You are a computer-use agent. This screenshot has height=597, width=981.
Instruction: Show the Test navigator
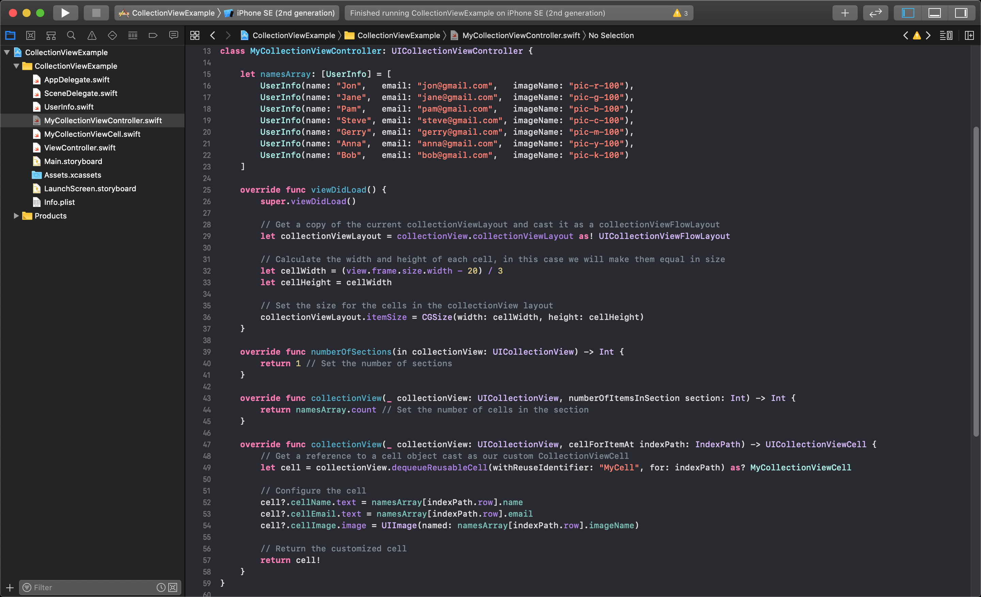pyautogui.click(x=112, y=35)
